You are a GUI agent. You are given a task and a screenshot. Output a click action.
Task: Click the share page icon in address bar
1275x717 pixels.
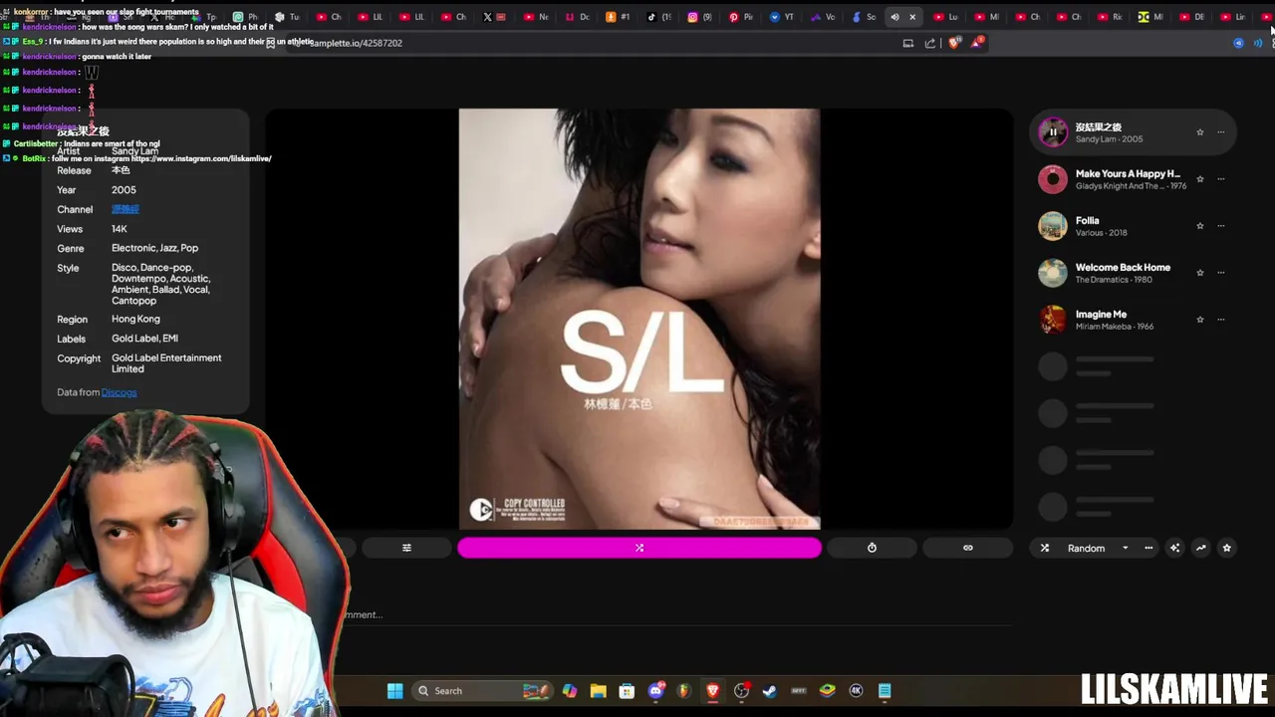click(x=930, y=43)
